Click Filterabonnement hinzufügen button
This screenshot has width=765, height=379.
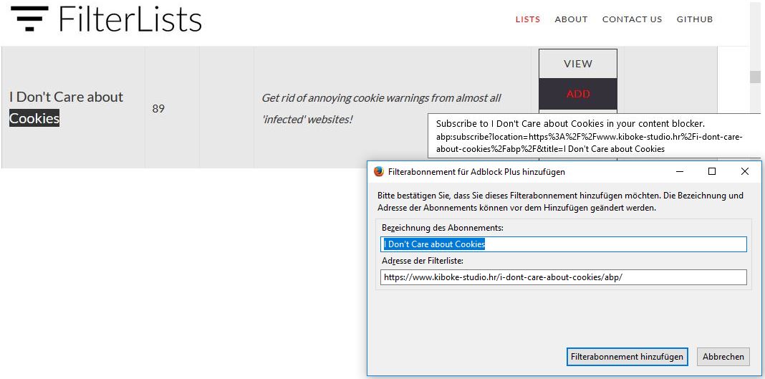click(627, 357)
